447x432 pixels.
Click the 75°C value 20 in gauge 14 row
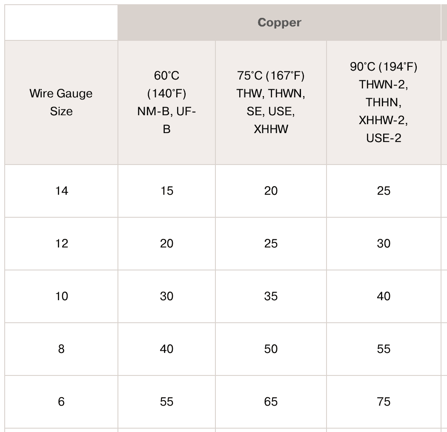[271, 191]
